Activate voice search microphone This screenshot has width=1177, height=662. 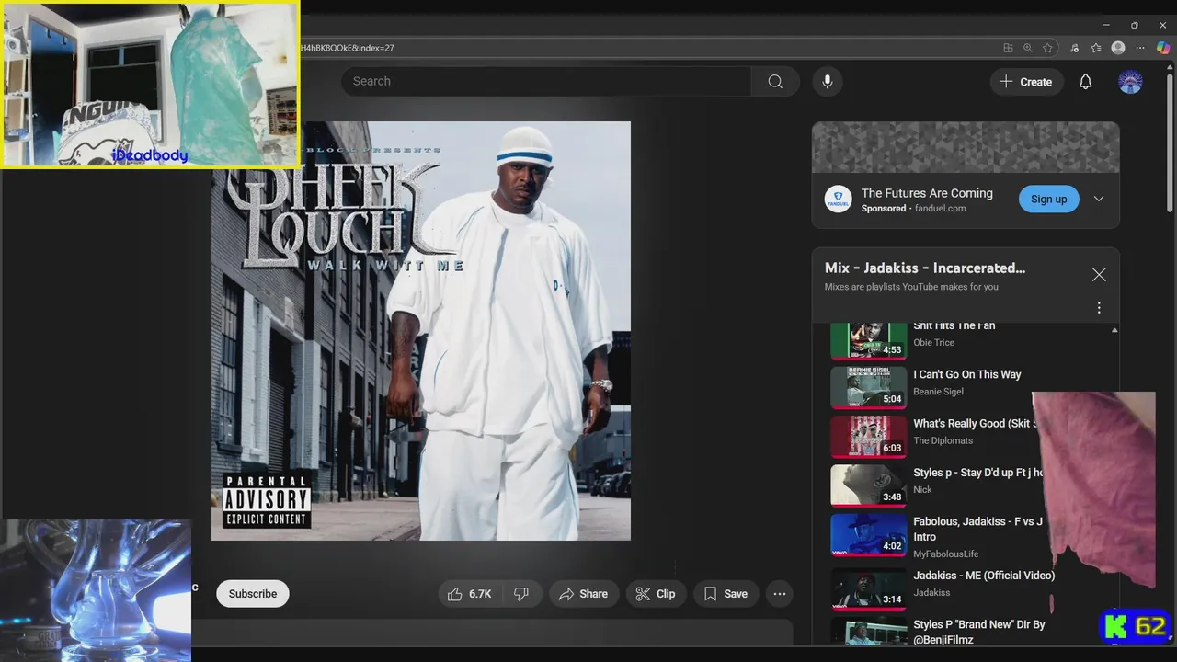(827, 82)
